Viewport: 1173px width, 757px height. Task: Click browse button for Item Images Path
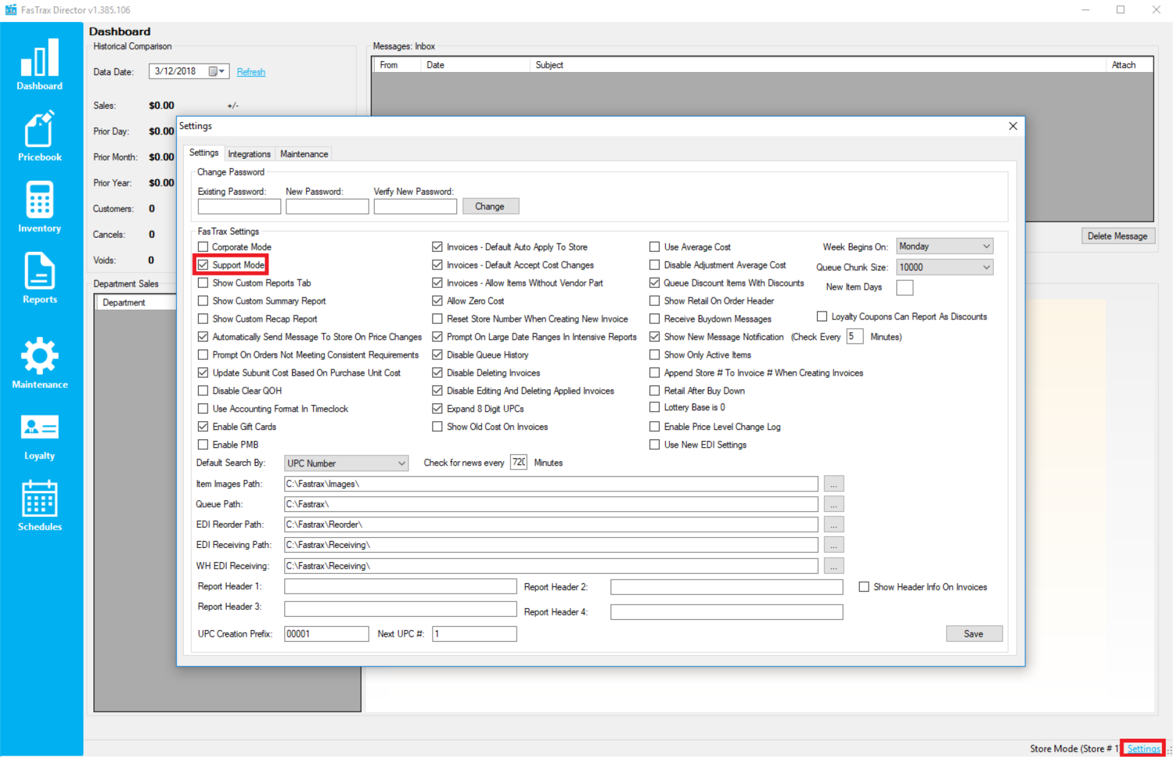point(833,484)
